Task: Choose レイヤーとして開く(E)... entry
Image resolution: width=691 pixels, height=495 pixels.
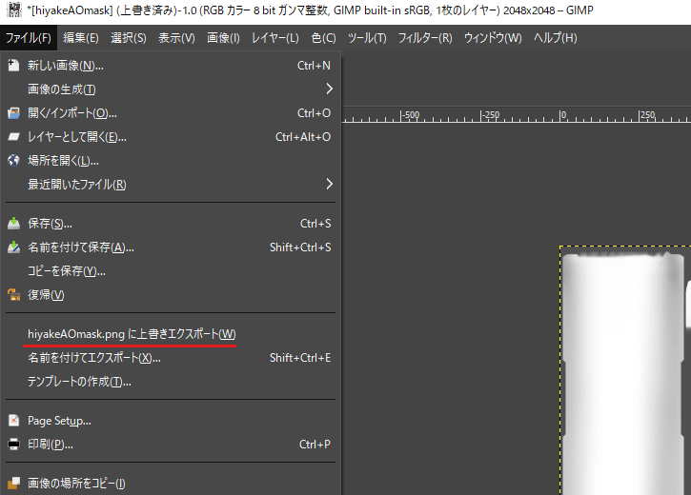Action: pos(171,137)
